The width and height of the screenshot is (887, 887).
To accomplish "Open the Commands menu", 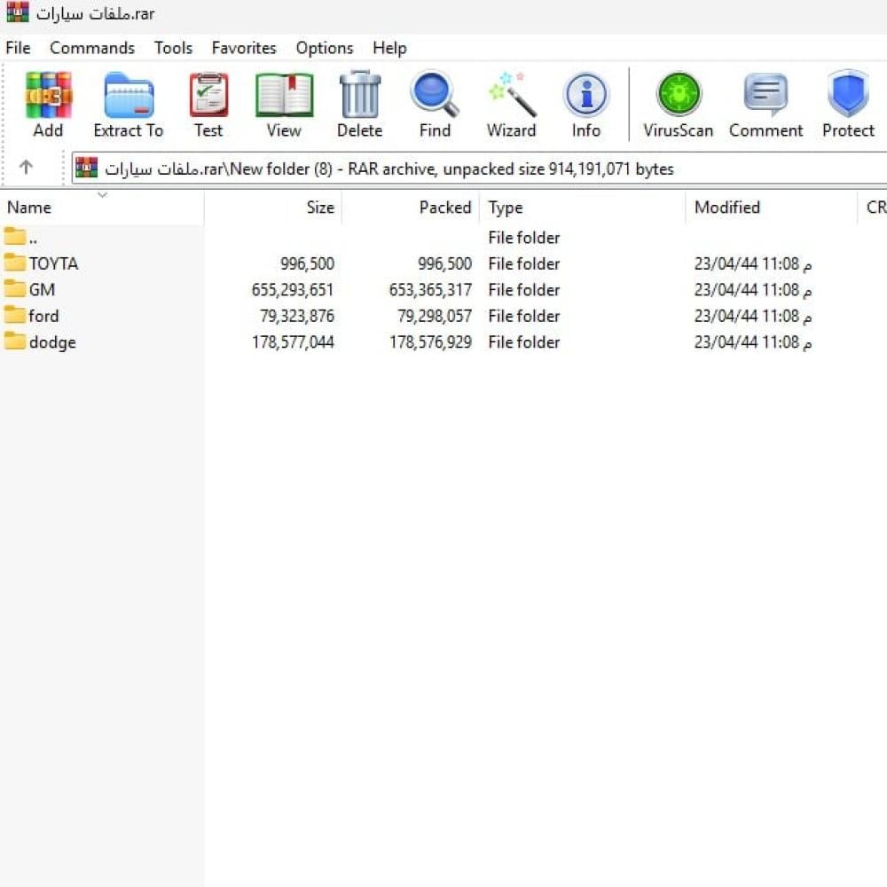I will [x=92, y=48].
